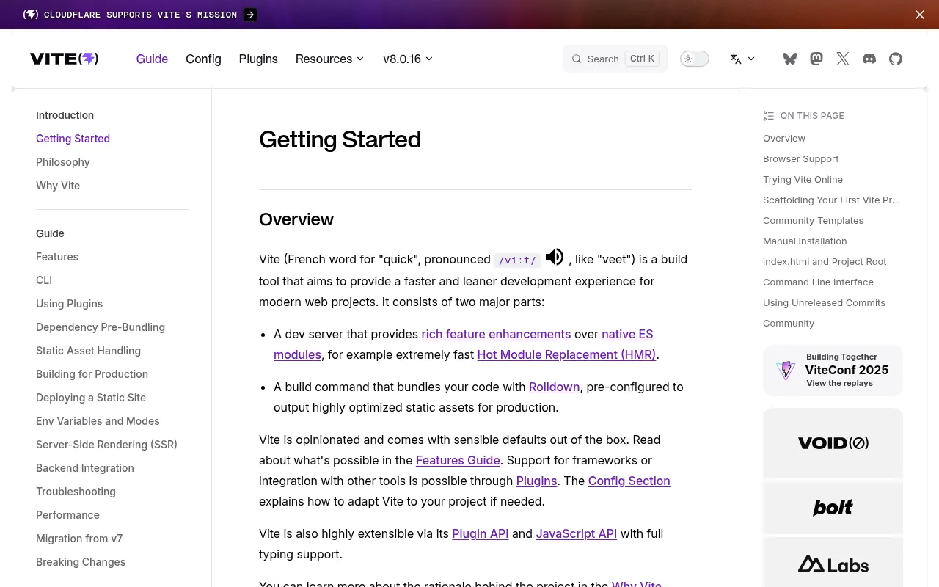
Task: Click the arrow icon in the Cloudflare banner
Action: (250, 15)
